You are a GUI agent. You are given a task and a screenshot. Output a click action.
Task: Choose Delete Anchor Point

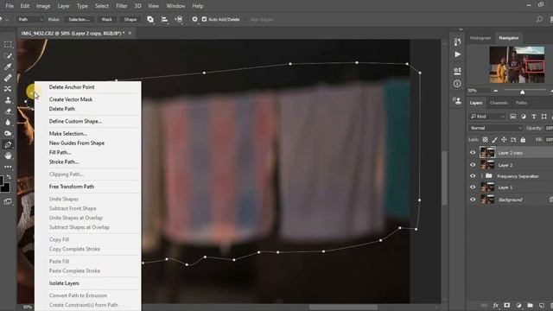[72, 87]
